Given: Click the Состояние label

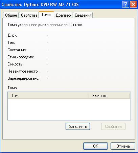Looking at the screenshot, I should [17, 50].
